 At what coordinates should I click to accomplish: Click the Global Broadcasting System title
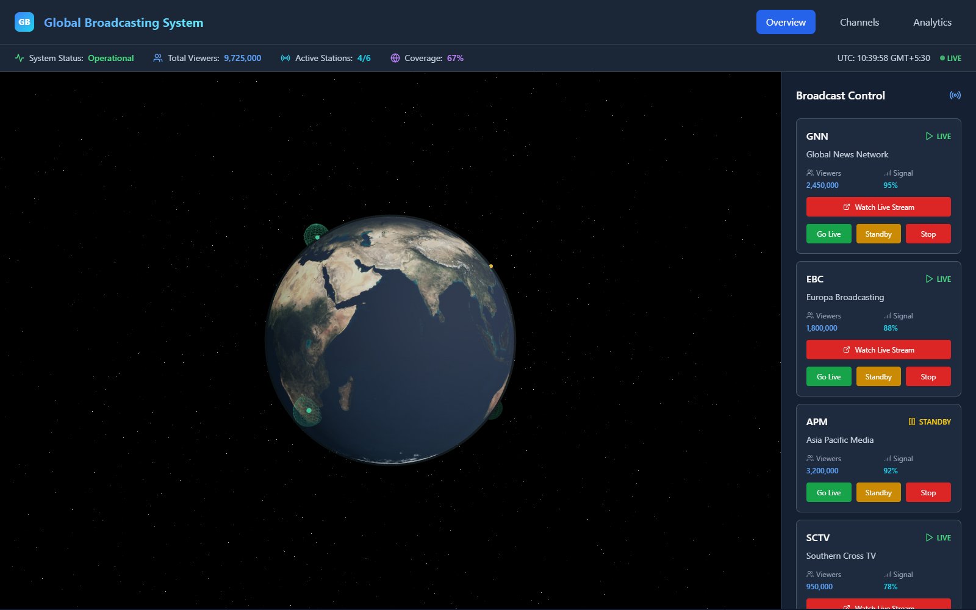pyautogui.click(x=124, y=23)
